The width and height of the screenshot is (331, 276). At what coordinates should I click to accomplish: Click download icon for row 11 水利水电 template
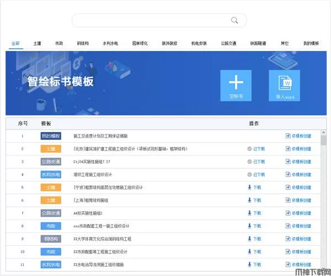point(250,265)
